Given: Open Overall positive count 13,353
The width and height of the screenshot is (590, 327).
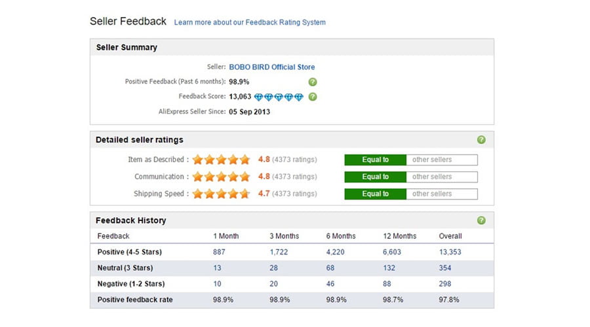Looking at the screenshot, I should click(450, 252).
